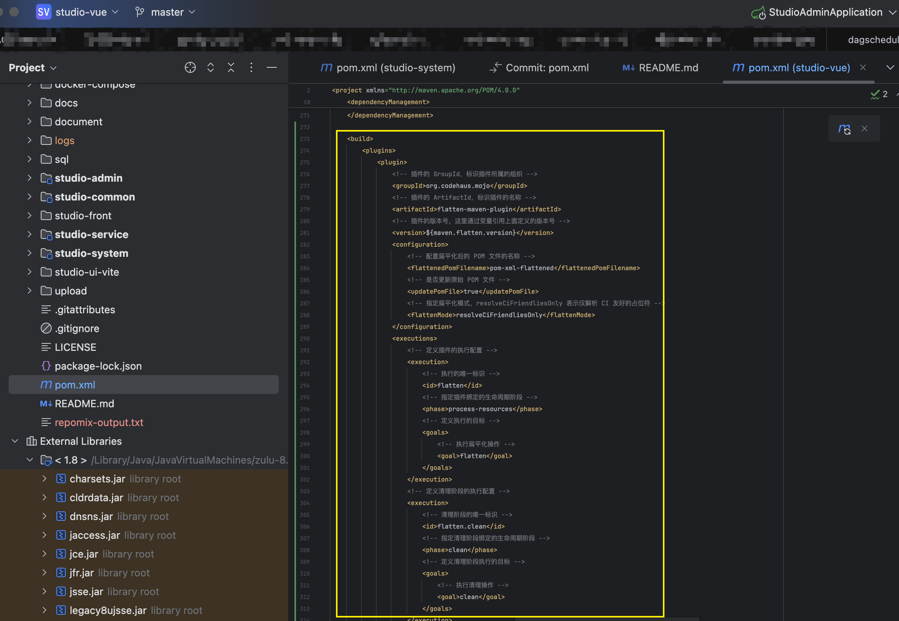Open the StudioAdminApplication run configuration dropdown
Image resolution: width=899 pixels, height=621 pixels.
[824, 12]
